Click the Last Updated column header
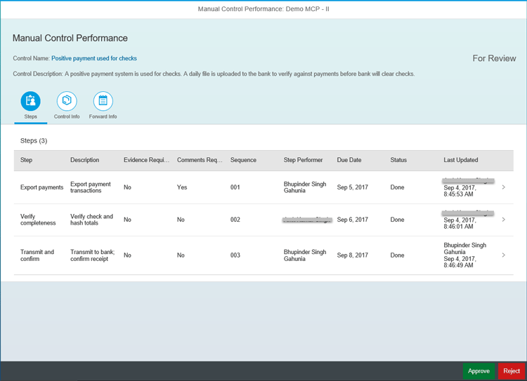 pos(461,160)
